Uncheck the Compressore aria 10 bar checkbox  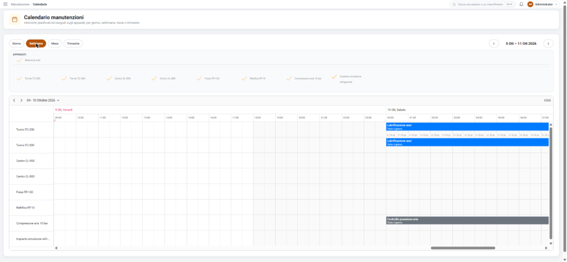click(x=289, y=78)
